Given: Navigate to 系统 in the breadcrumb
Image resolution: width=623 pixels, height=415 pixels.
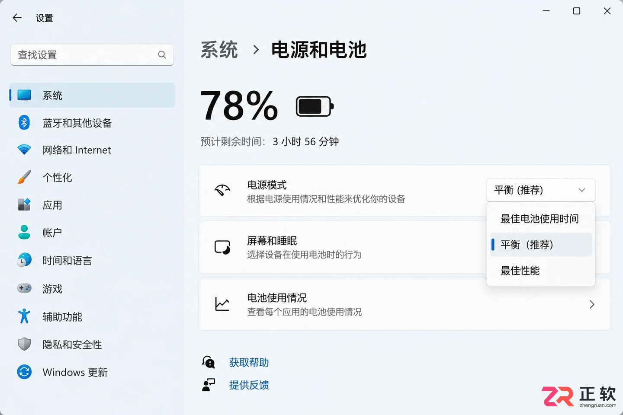Looking at the screenshot, I should 219,50.
